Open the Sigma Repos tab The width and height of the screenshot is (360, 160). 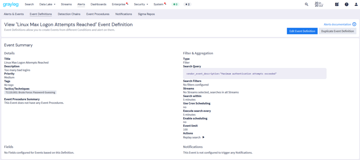(146, 14)
